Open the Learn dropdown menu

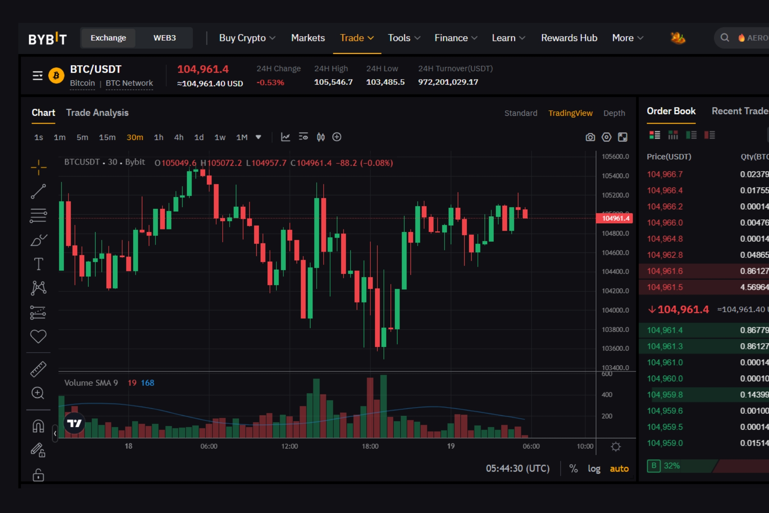[x=509, y=38]
